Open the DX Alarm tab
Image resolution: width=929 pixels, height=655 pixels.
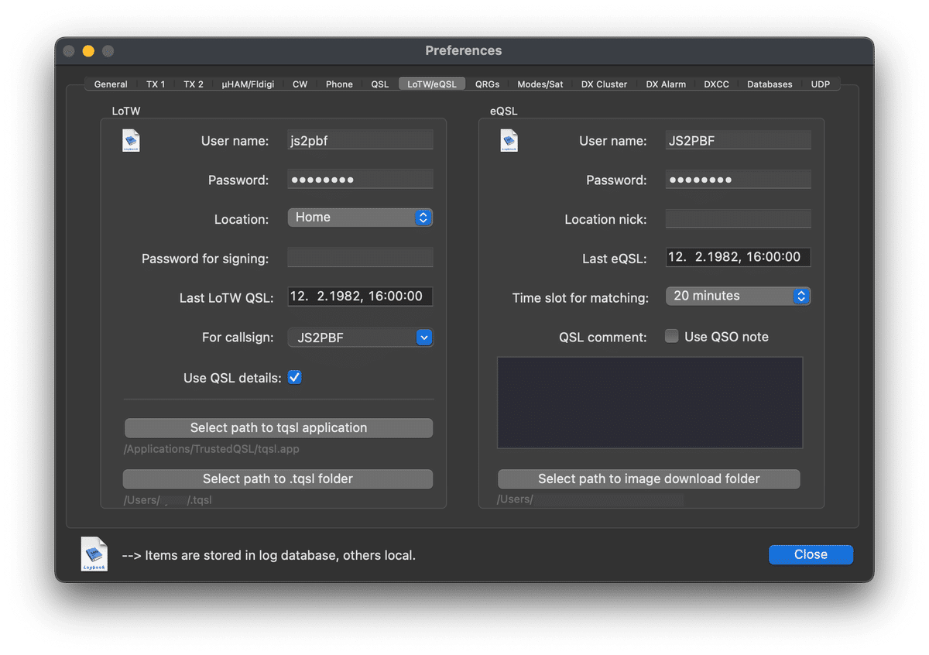[666, 84]
